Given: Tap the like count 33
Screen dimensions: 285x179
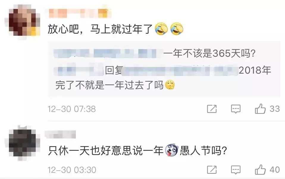Looking at the screenshot, I should tap(275, 109).
